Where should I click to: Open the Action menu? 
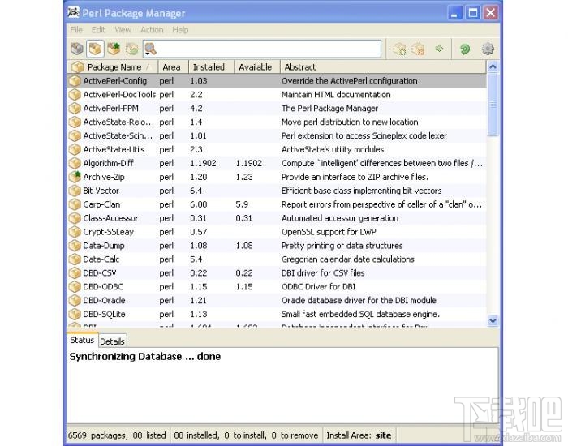point(152,30)
